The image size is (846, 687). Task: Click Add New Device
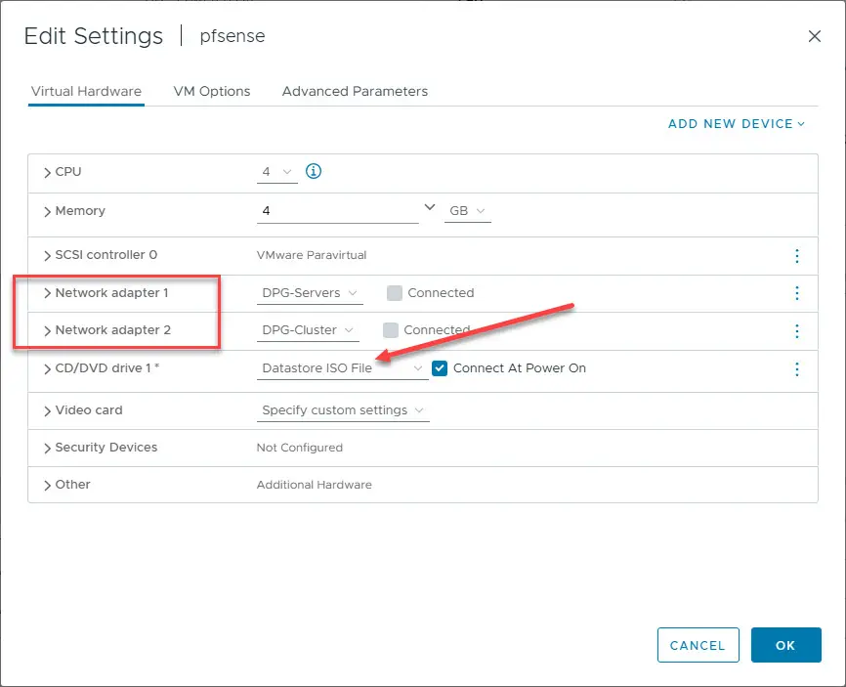click(x=736, y=124)
